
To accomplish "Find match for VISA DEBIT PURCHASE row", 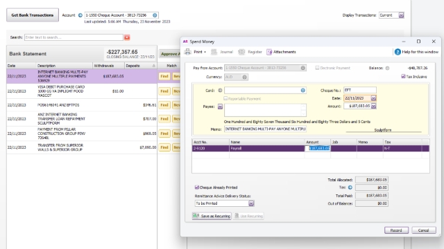I will (x=164, y=91).
